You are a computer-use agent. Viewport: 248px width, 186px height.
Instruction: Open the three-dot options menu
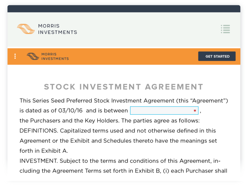[x=15, y=56]
